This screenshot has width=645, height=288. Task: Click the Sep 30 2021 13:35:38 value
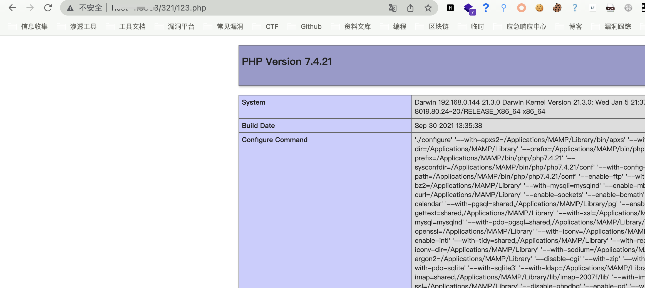[x=448, y=126]
